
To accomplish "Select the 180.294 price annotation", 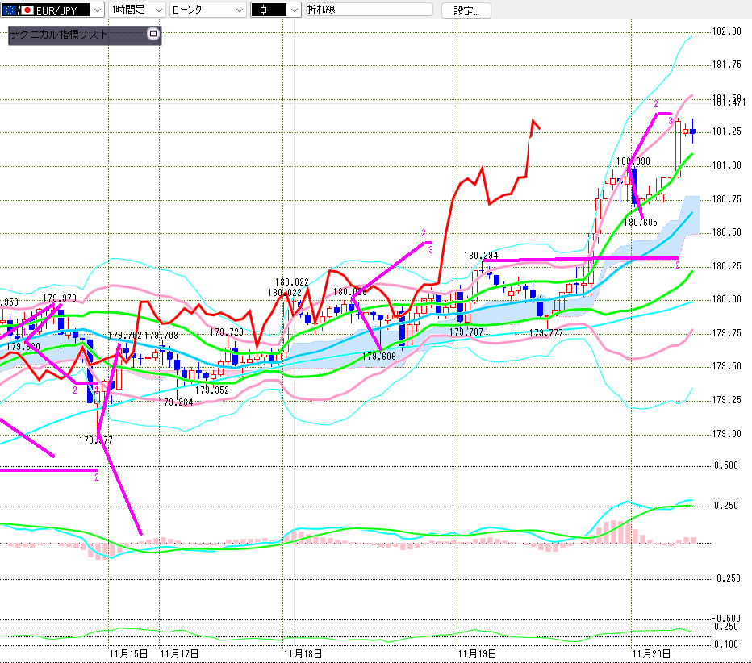I will click(480, 255).
